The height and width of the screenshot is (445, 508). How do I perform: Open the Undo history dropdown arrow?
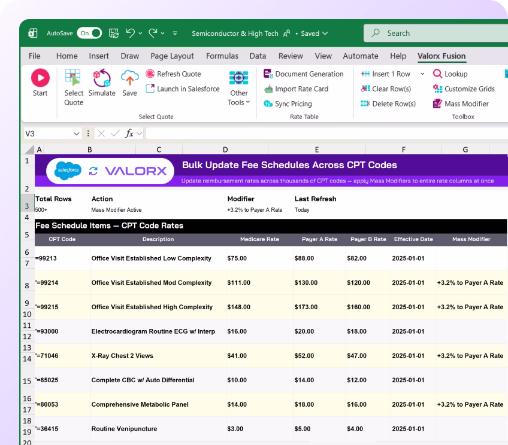(140, 33)
